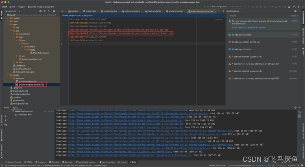Screen dimensions: 305x167
Task: Click the Run play icon
Action: (248, 6)
